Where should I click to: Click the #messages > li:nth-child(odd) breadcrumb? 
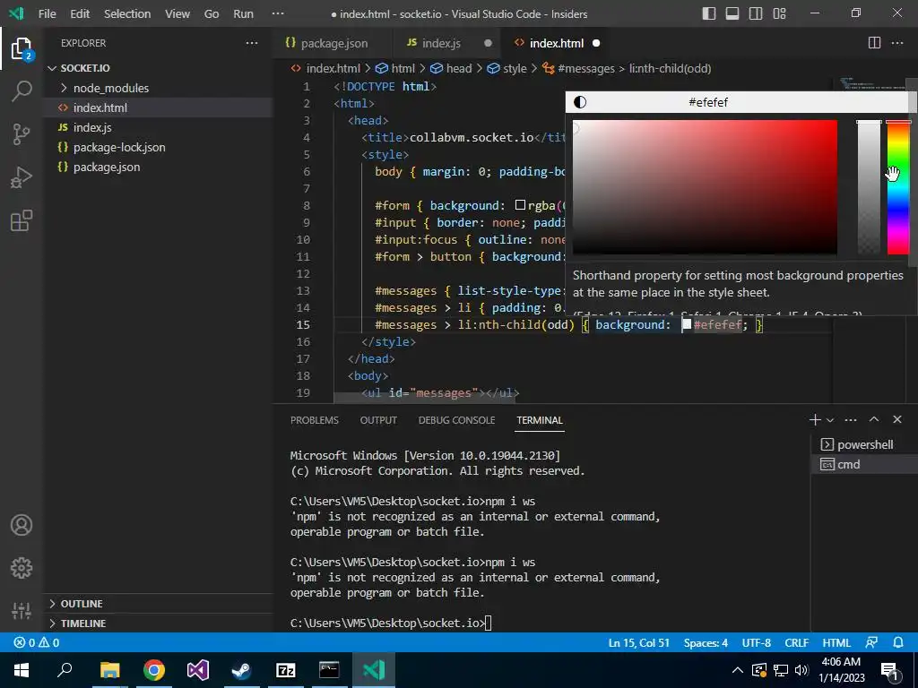[627, 68]
